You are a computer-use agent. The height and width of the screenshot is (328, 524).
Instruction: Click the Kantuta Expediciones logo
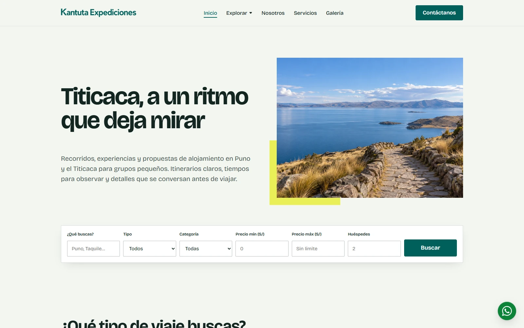(99, 12)
